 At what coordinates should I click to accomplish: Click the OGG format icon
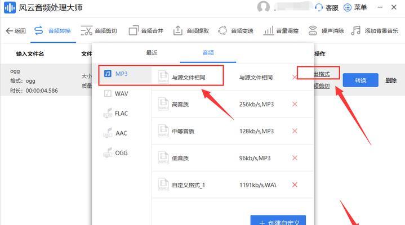(x=108, y=153)
